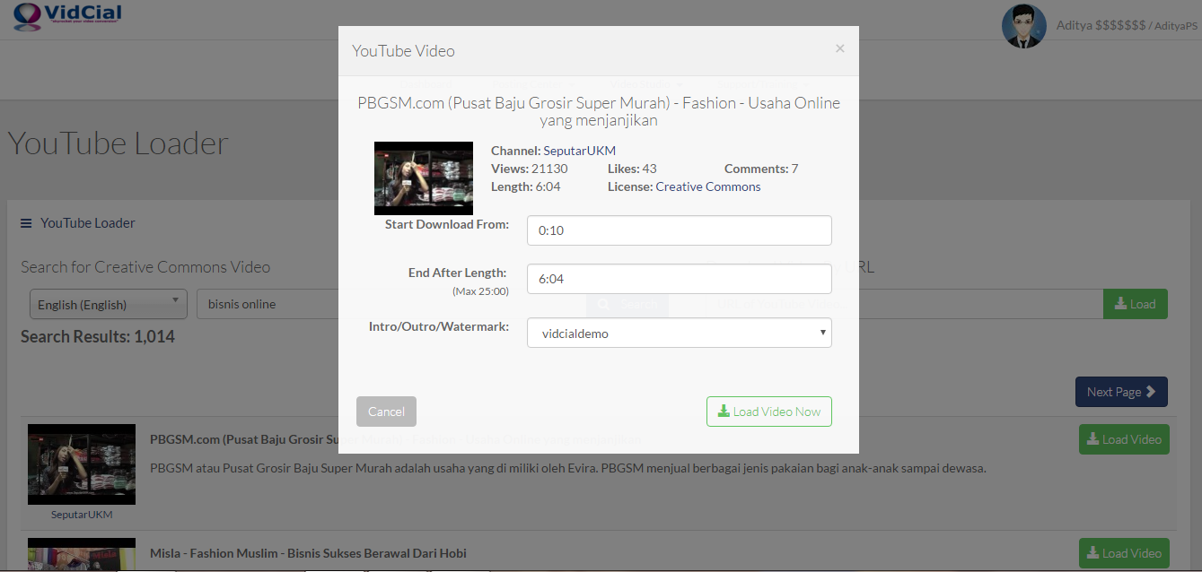Edit the End After Length field

pyautogui.click(x=679, y=279)
